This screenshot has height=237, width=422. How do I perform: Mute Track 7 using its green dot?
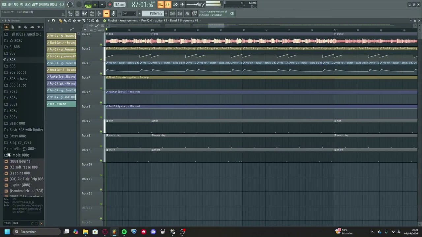tap(101, 131)
